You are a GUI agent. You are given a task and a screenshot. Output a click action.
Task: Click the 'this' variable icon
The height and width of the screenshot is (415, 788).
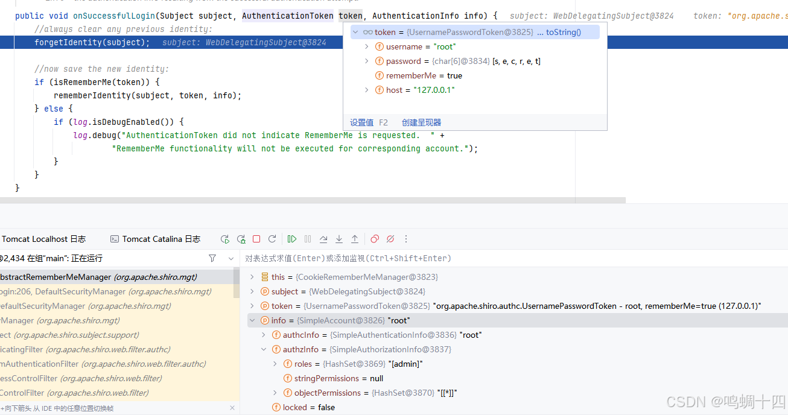coord(265,277)
